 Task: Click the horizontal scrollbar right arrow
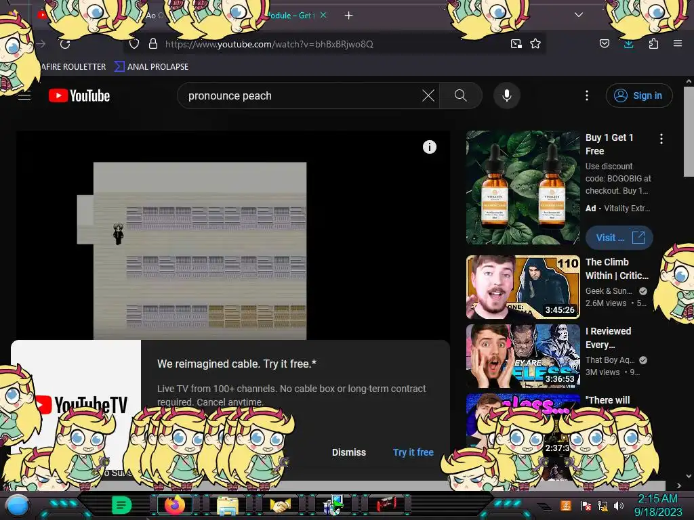coord(679,485)
